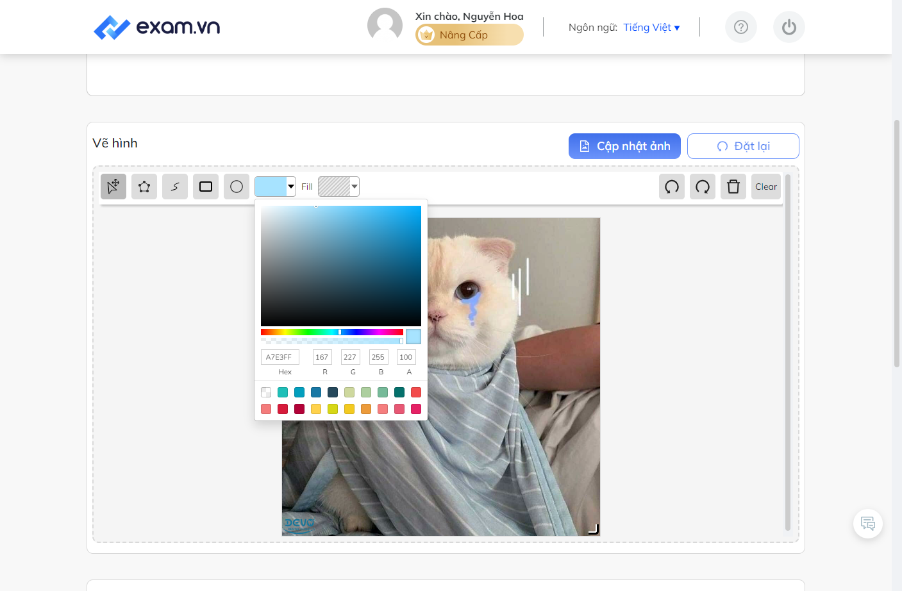
Task: Choose the polygon drawing tool
Action: 144,187
